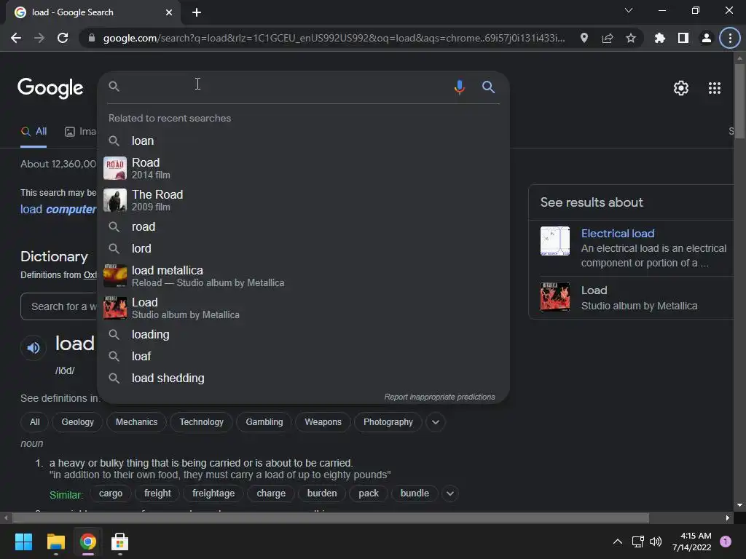Open the volume control in system tray

(x=656, y=542)
